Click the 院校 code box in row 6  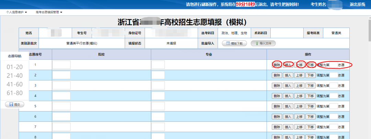(61, 116)
